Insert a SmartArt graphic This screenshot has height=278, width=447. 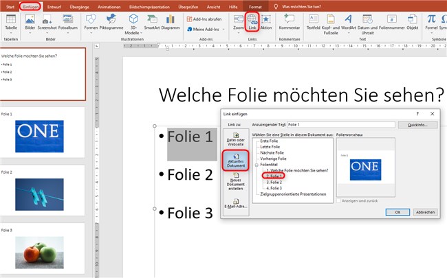[152, 23]
